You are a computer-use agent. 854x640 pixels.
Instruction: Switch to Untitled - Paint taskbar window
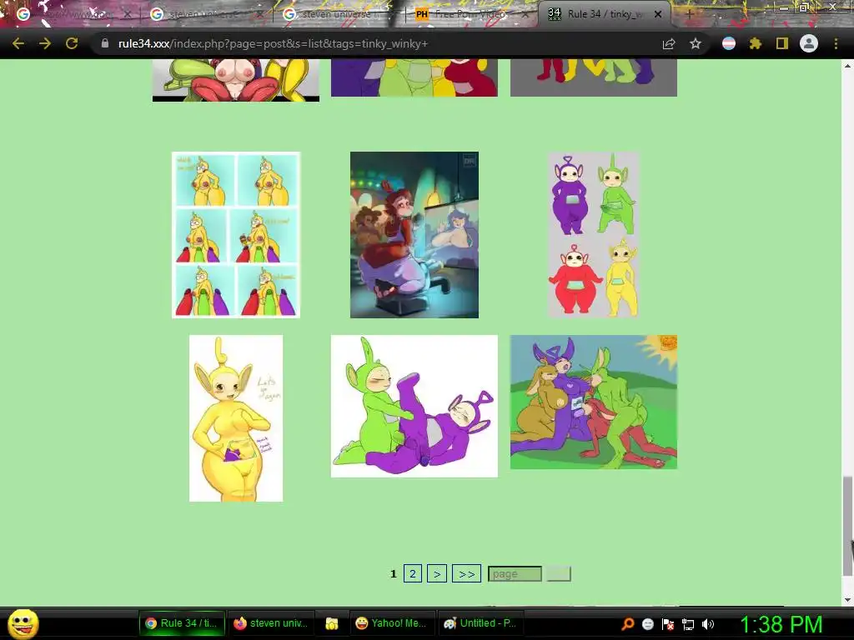coord(480,623)
